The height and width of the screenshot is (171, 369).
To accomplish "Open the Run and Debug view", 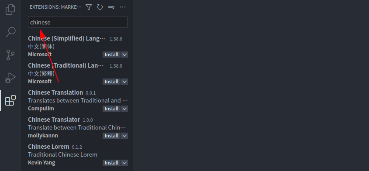I will click(10, 78).
